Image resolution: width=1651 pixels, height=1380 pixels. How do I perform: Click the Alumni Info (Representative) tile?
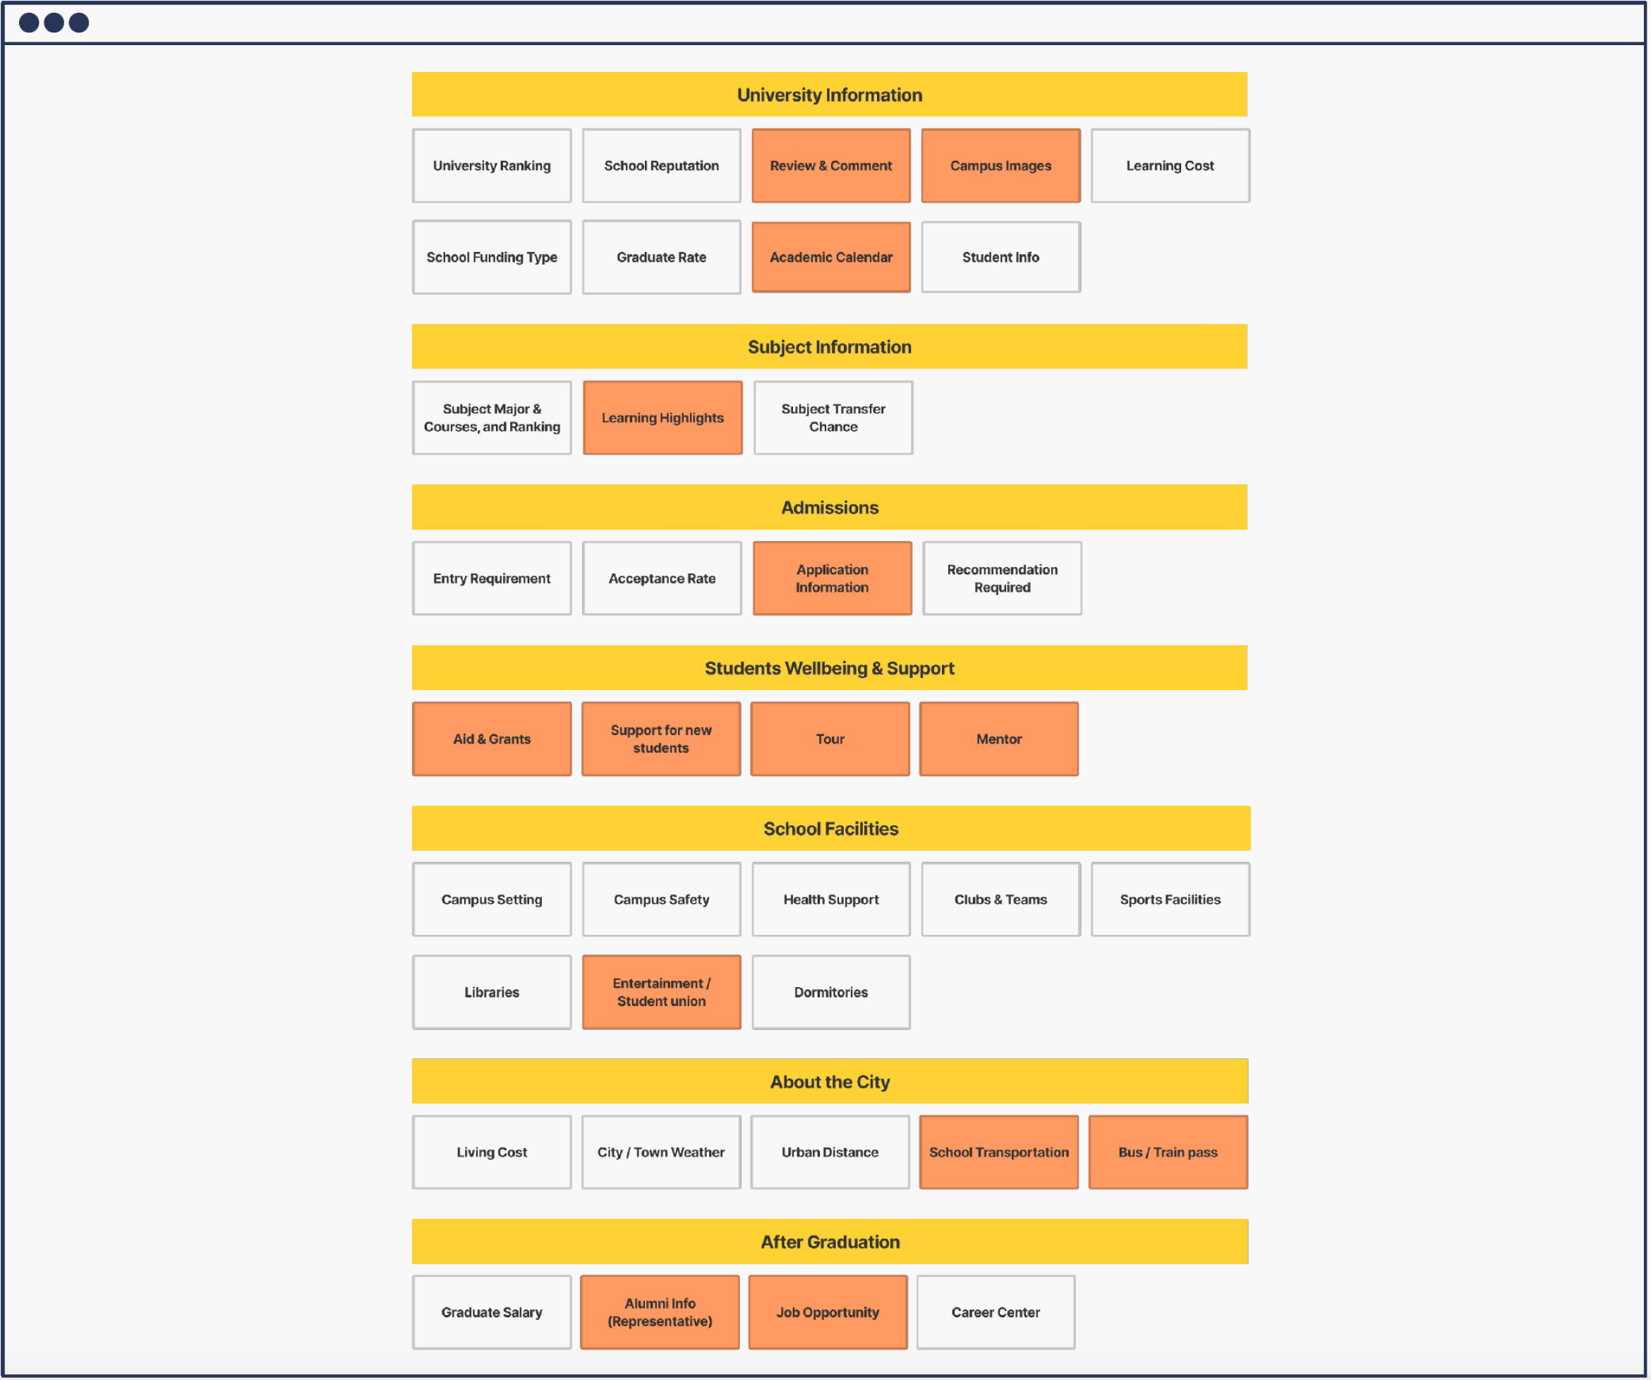pyautogui.click(x=660, y=1312)
